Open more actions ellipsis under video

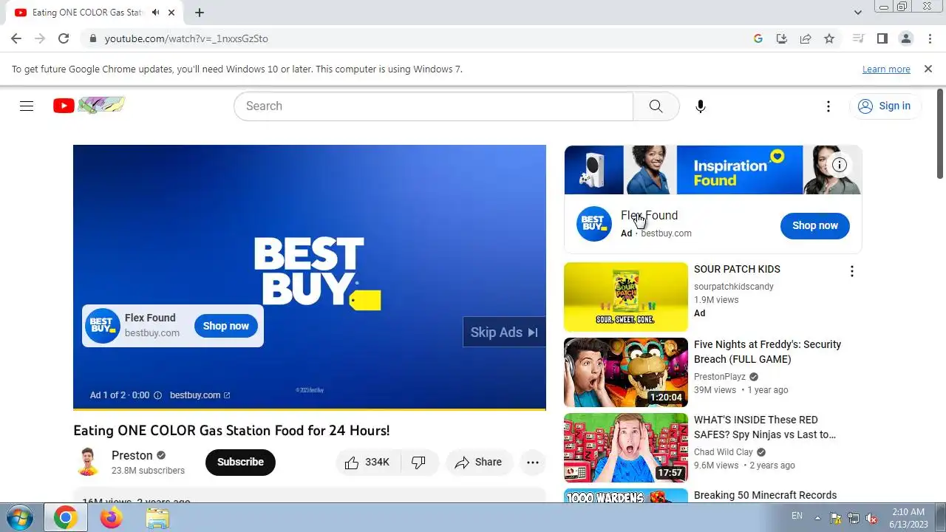coord(533,463)
